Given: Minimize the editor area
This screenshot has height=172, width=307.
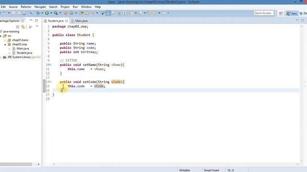Looking at the screenshot, I should click(x=297, y=20).
